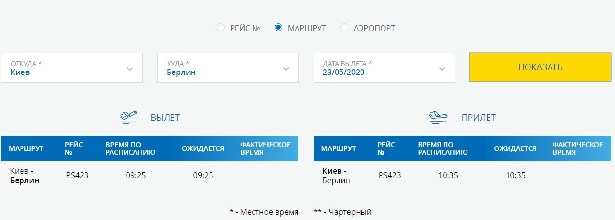Viewport: 615px width, 220px height.
Task: Click the scheduled arrival time 10:35
Action: [x=448, y=175]
